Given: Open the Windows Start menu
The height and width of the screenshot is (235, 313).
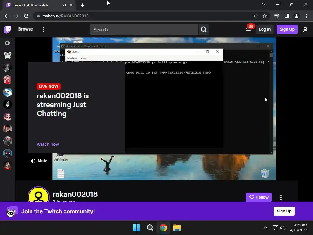Looking at the screenshot, I should tap(137, 228).
